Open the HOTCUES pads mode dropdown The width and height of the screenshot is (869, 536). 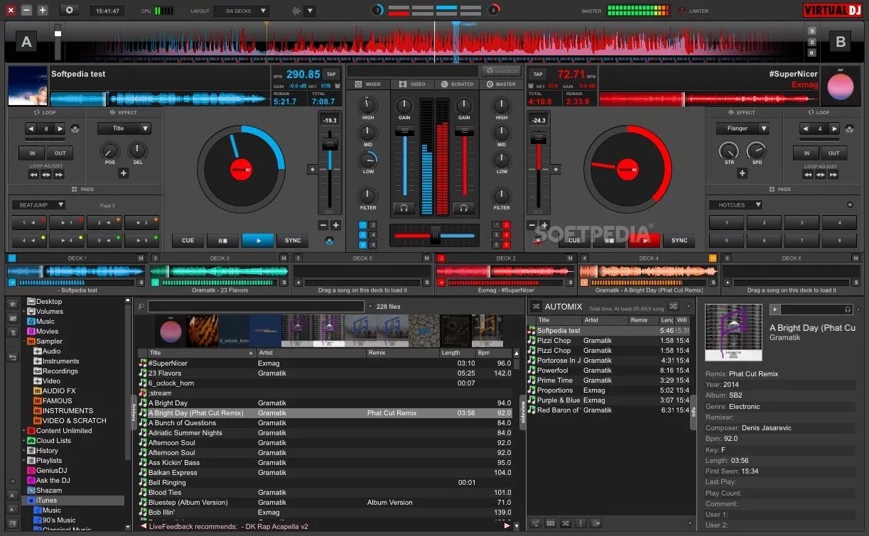(x=735, y=204)
